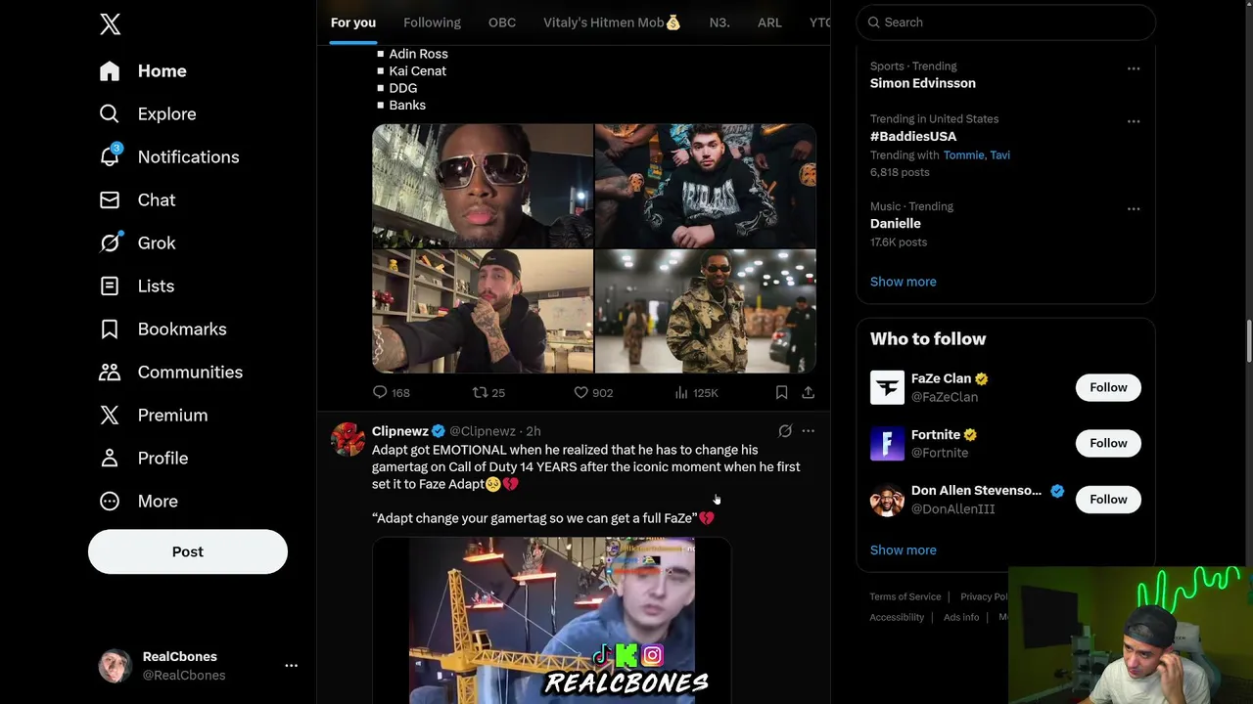Open more options on Clipnewz post
Image resolution: width=1253 pixels, height=704 pixels.
pos(808,430)
